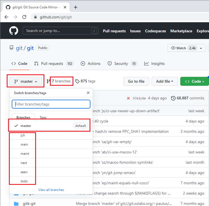Open the bold git repository name link
This screenshot has width=209, height=206.
tap(30, 48)
